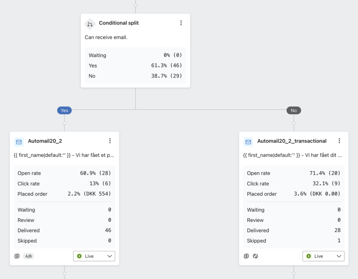Open the Live status dropdown for Automail20_2
Screen dimensions: 358x279
pyautogui.click(x=94, y=256)
